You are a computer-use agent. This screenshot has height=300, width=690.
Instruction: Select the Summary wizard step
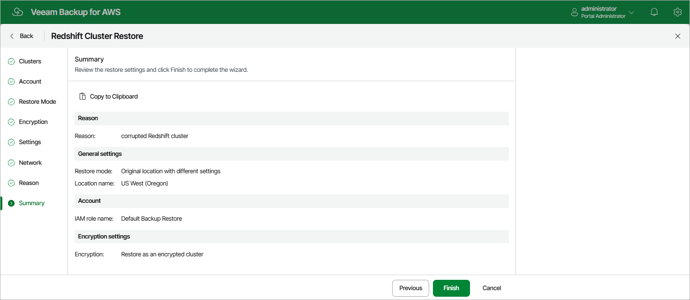click(32, 203)
